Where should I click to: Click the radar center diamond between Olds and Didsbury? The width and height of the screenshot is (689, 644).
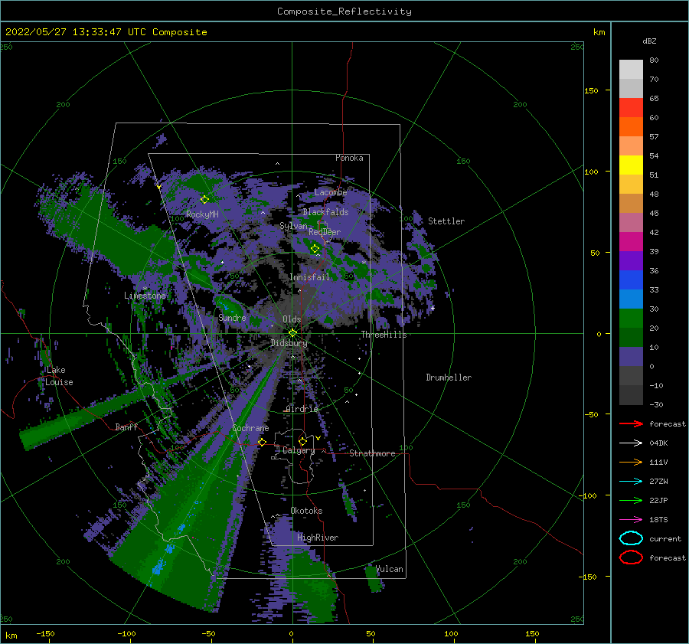click(292, 333)
